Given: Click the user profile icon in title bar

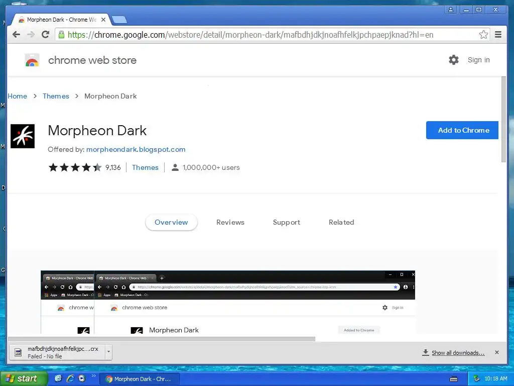Looking at the screenshot, I should 451,10.
